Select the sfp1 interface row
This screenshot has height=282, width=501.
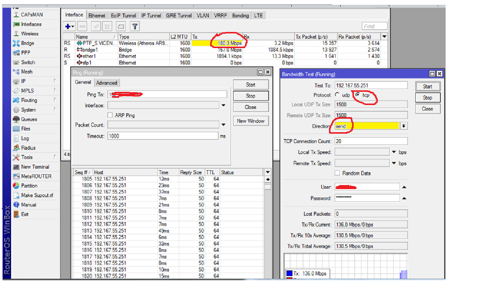tap(225, 63)
